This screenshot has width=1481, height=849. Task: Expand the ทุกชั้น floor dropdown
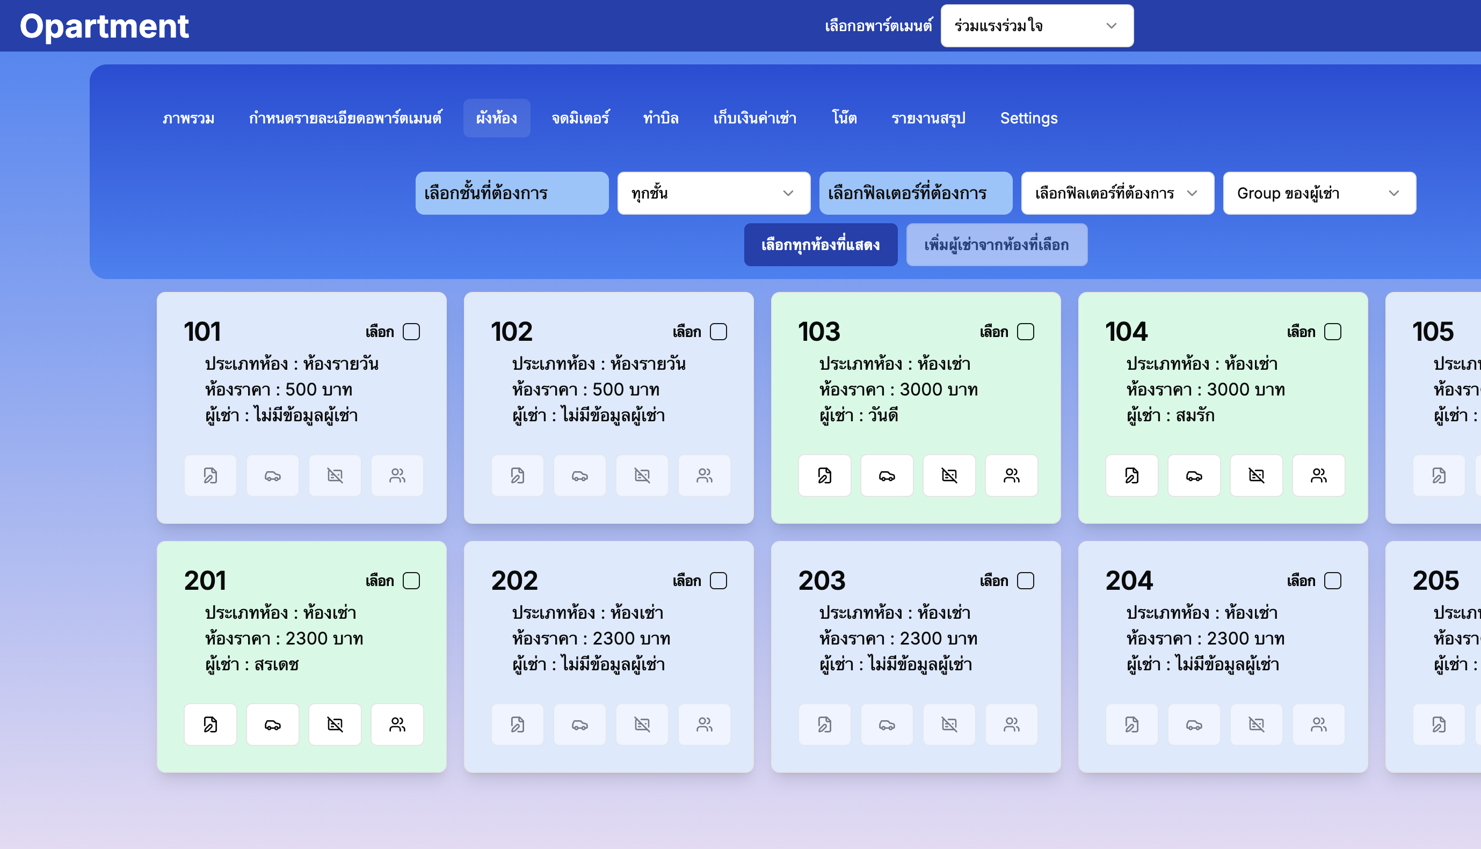point(713,193)
